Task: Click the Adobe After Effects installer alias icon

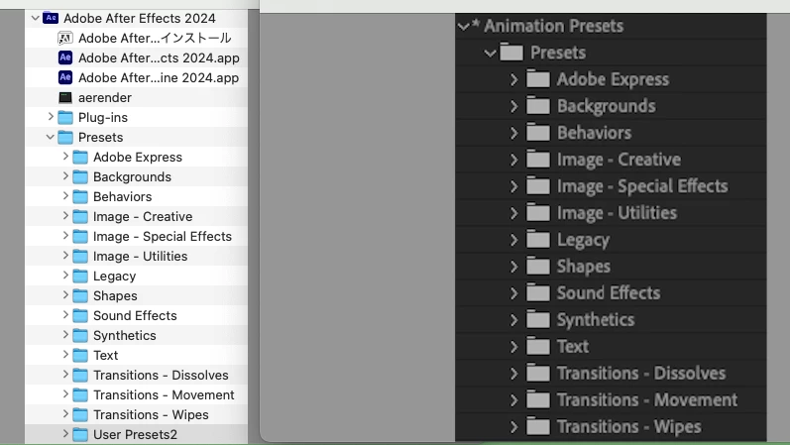Action: (65, 38)
